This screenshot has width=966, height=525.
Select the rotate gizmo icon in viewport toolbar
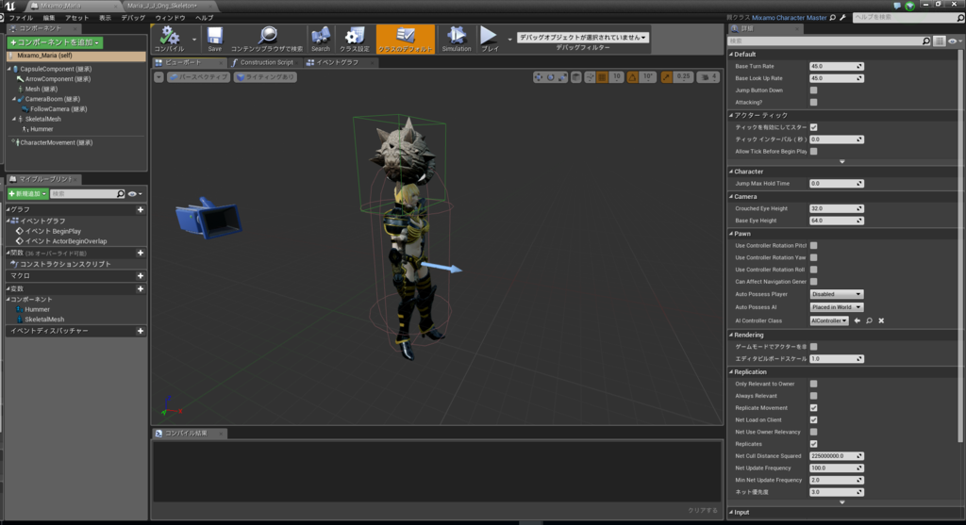[x=551, y=77]
